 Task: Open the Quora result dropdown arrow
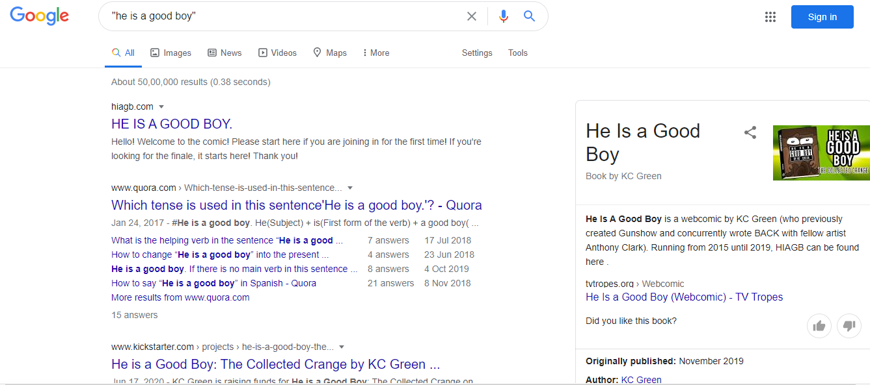[x=349, y=188]
